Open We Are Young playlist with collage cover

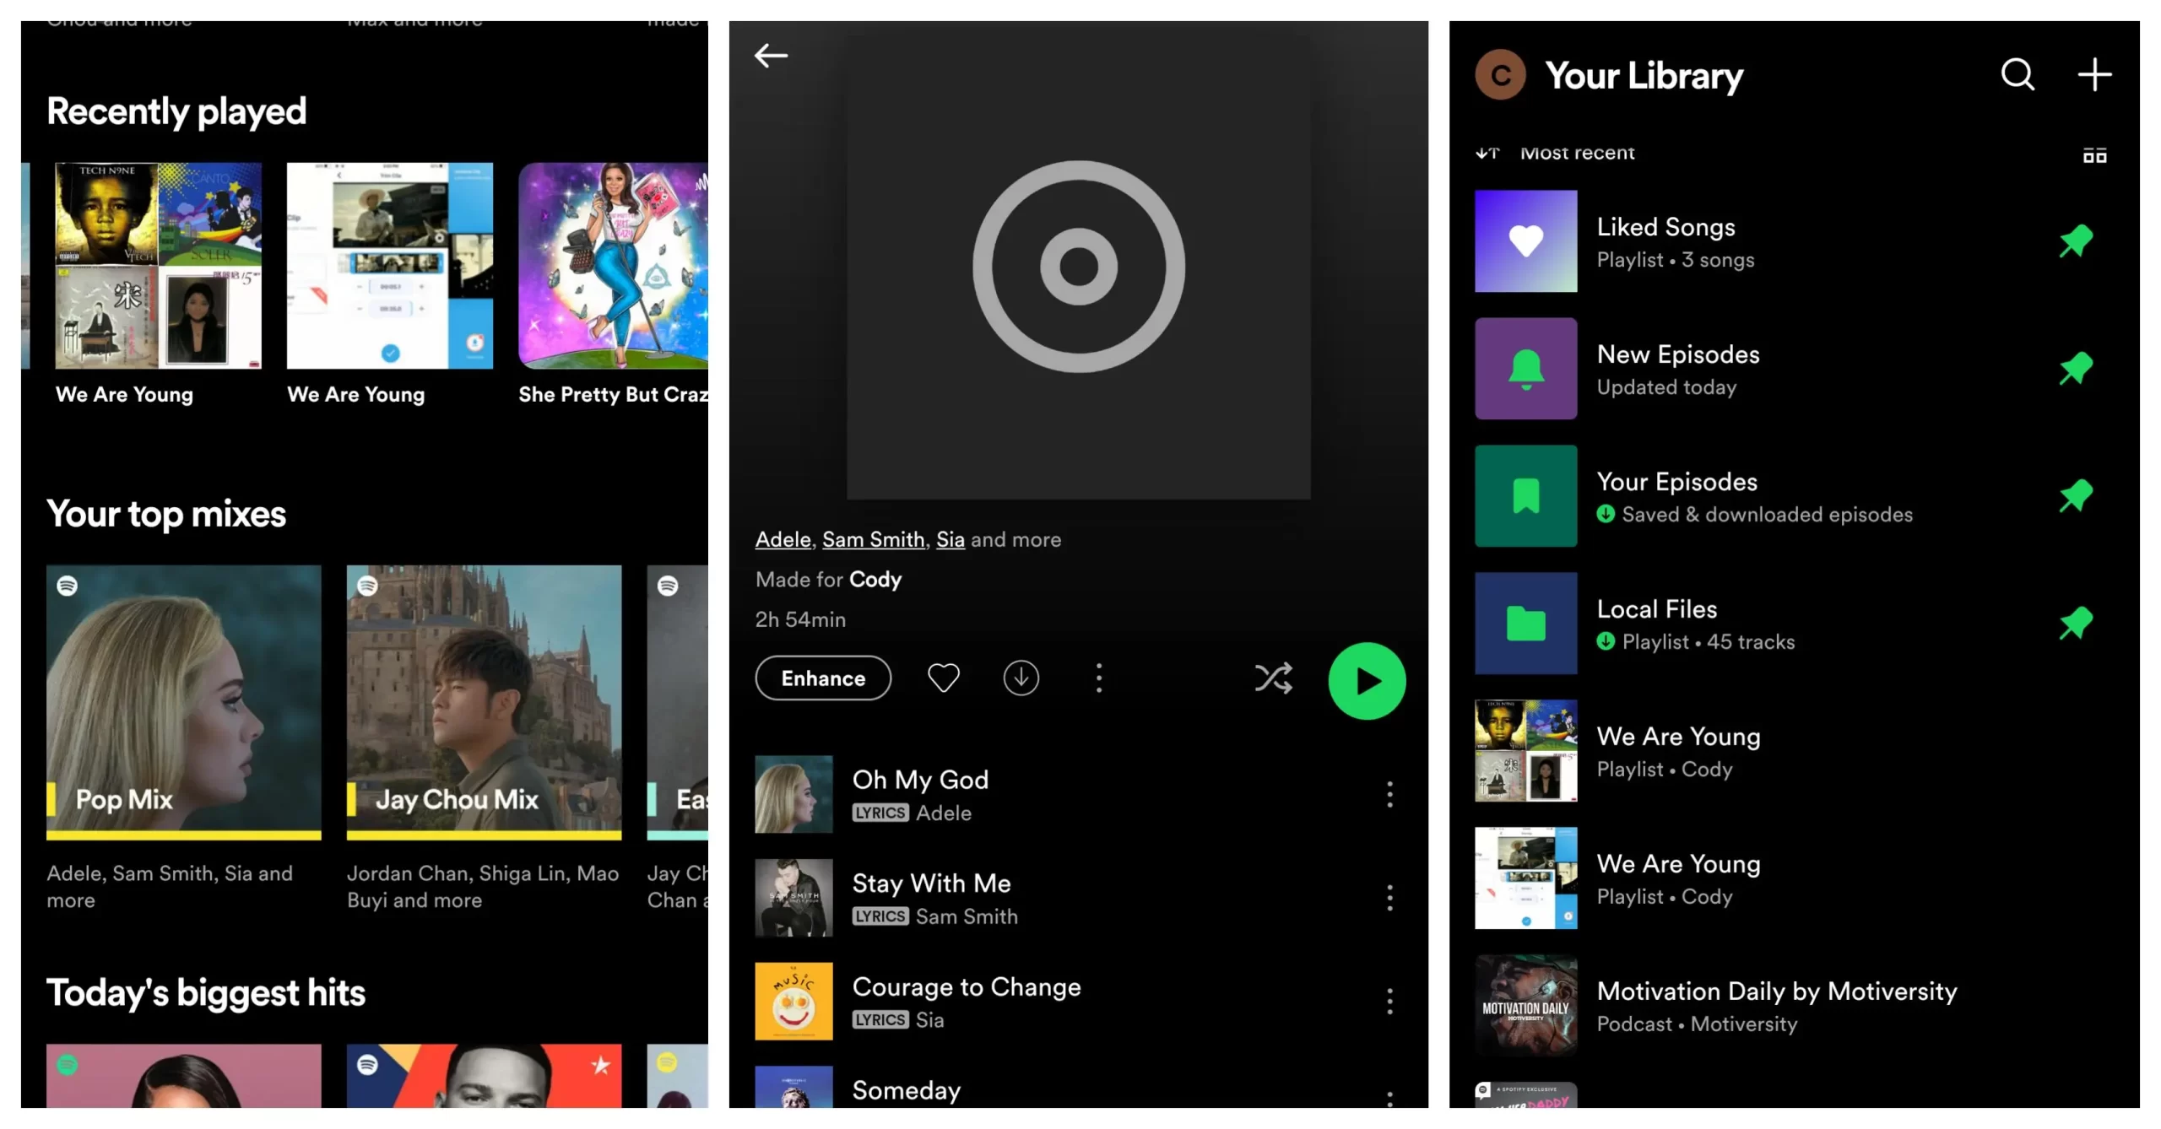(x=1794, y=751)
